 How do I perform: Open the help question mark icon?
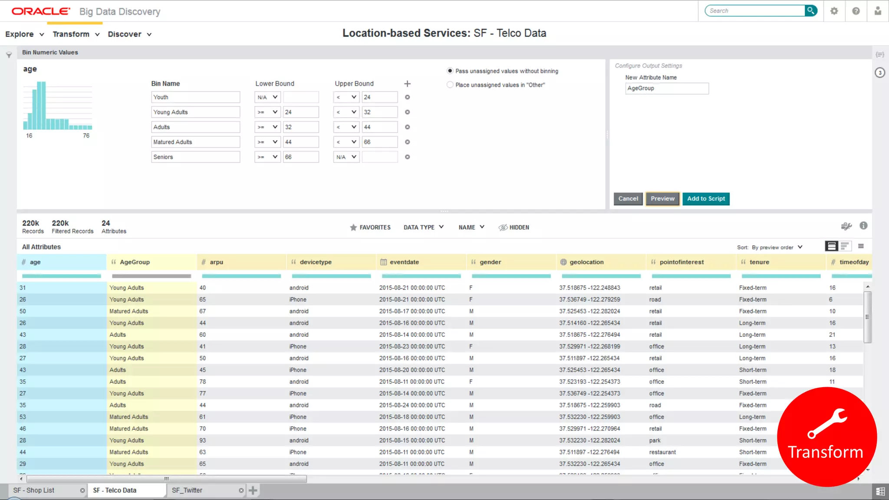(856, 11)
